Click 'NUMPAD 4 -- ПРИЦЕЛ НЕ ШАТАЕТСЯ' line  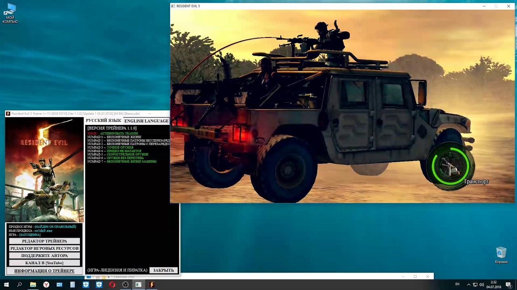point(114,151)
